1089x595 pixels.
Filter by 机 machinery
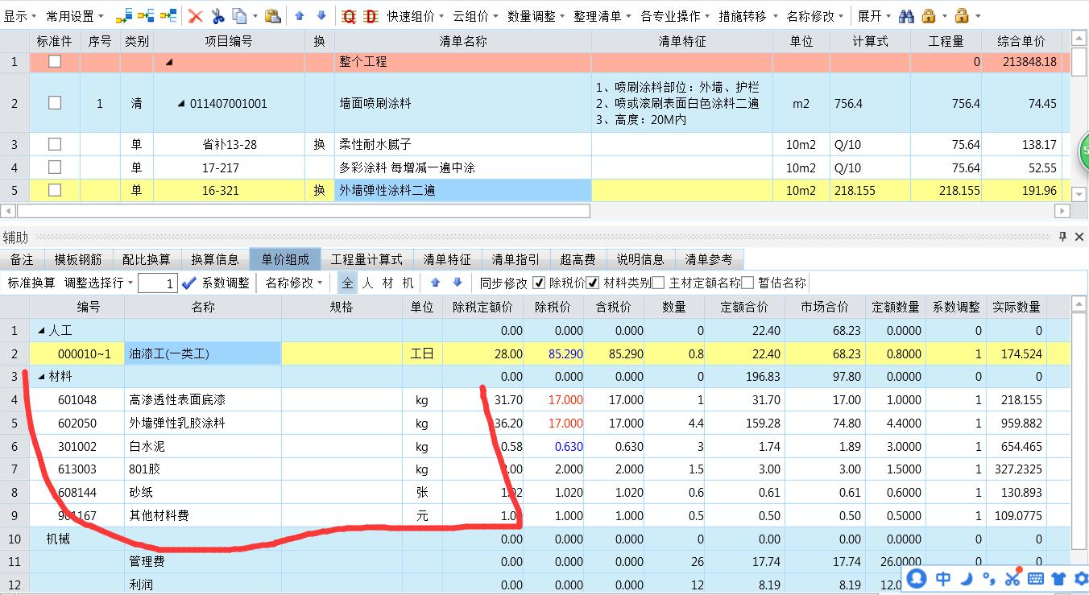pos(408,283)
